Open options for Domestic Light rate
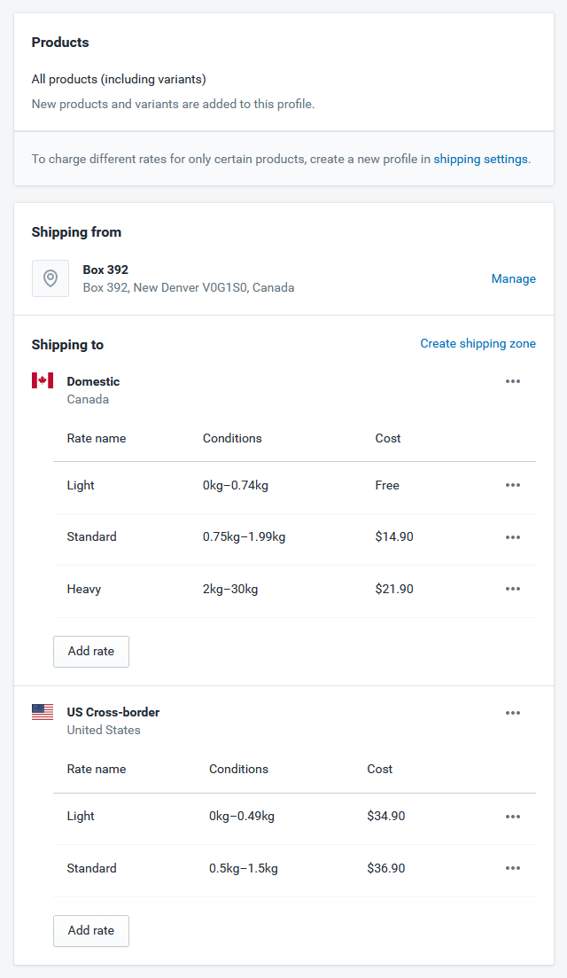567x978 pixels. pos(513,485)
